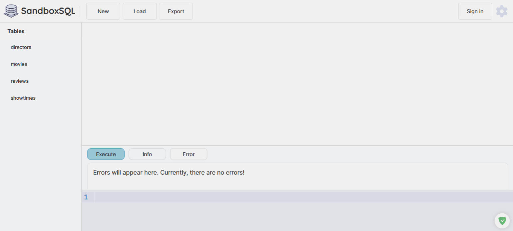Screen dimensions: 513x231
Task: Click the Export button
Action: (x=176, y=11)
